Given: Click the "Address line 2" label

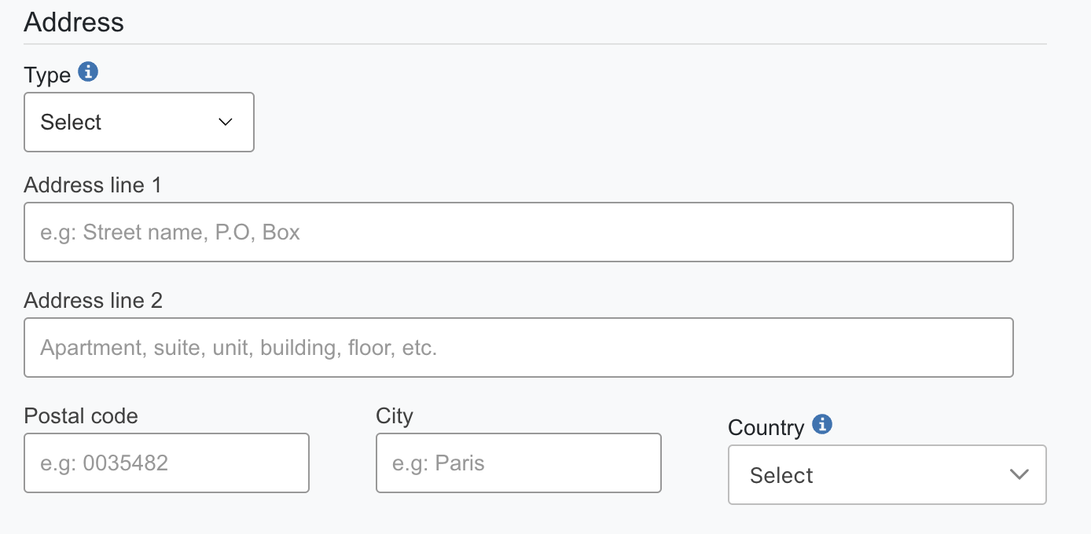Looking at the screenshot, I should click(x=93, y=301).
